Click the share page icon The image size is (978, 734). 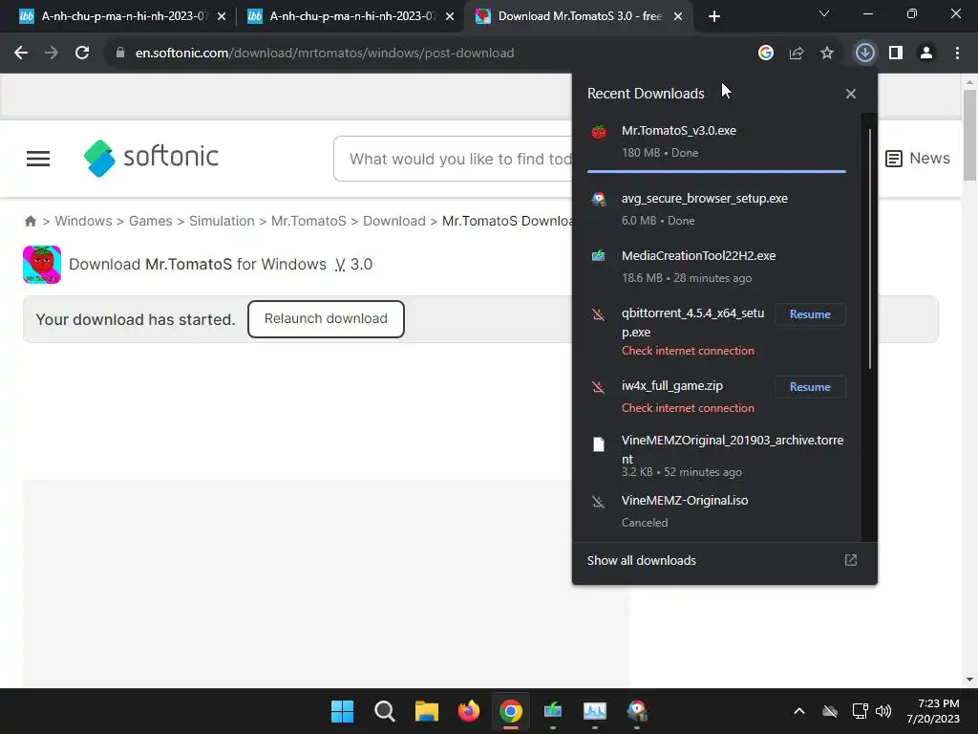pos(796,54)
